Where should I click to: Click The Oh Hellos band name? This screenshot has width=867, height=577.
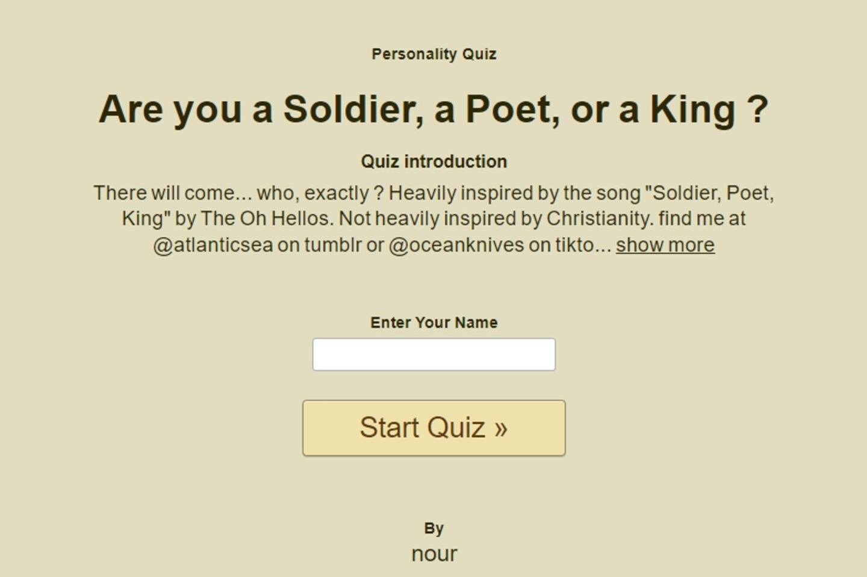tap(266, 218)
